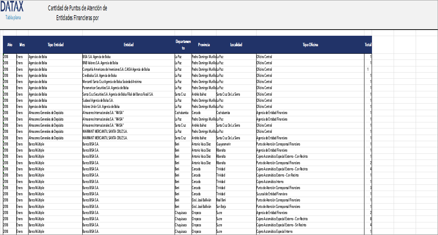The height and width of the screenshot is (235, 438).
Task: Click the first "Enero" month cell
Action: pos(21,57)
